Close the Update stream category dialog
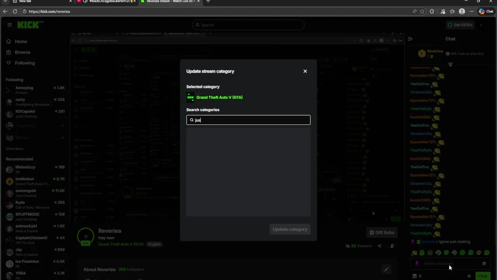The width and height of the screenshot is (497, 280). click(305, 71)
